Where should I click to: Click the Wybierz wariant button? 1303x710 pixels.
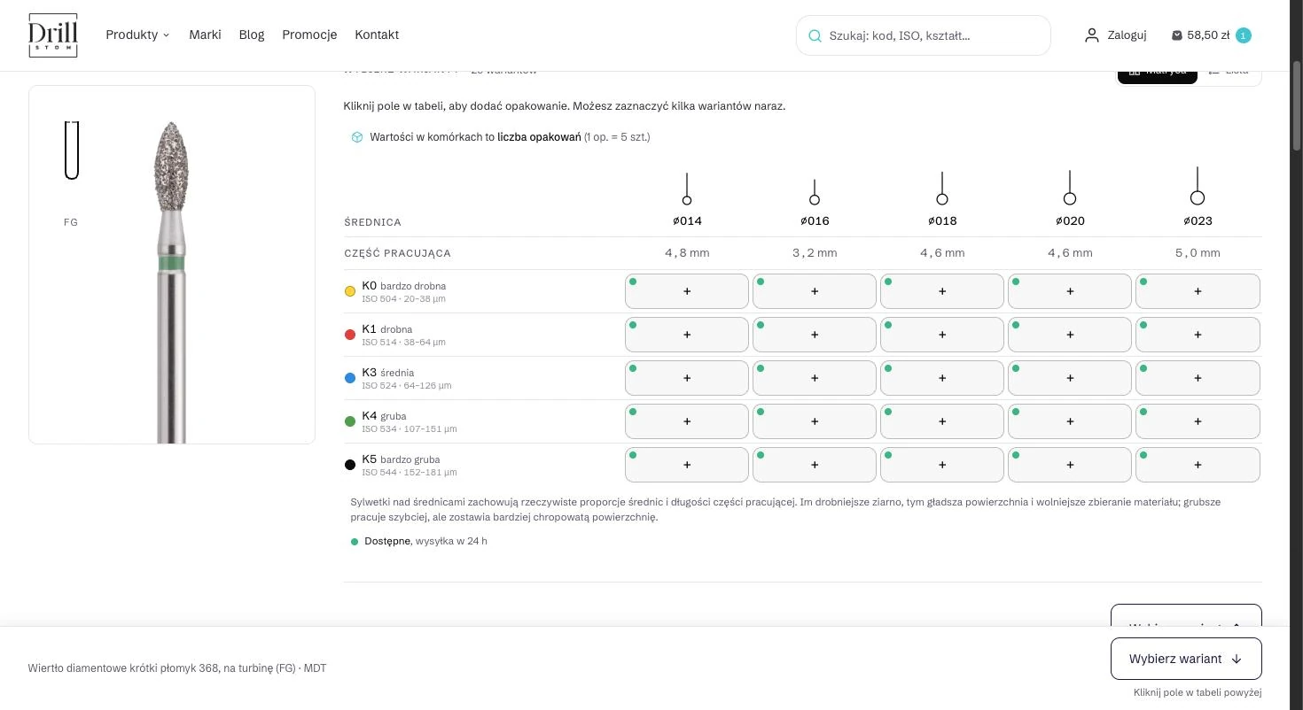point(1186,659)
